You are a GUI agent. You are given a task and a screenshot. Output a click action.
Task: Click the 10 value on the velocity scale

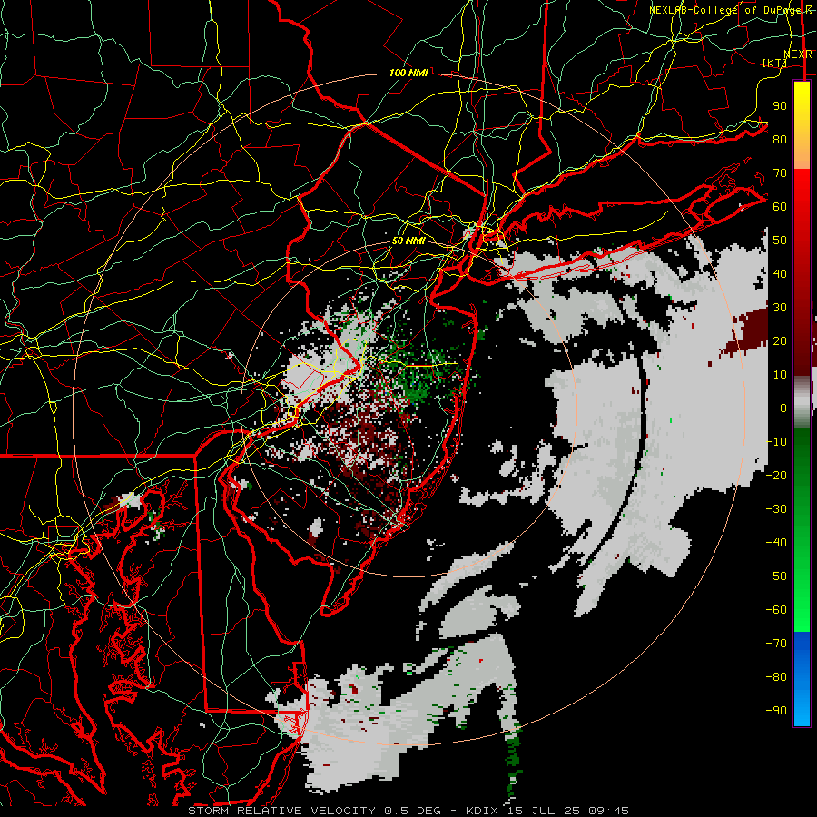(780, 375)
